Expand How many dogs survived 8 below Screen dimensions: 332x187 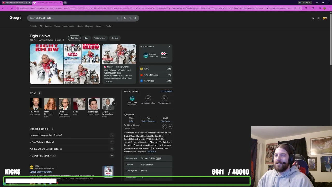72,135
